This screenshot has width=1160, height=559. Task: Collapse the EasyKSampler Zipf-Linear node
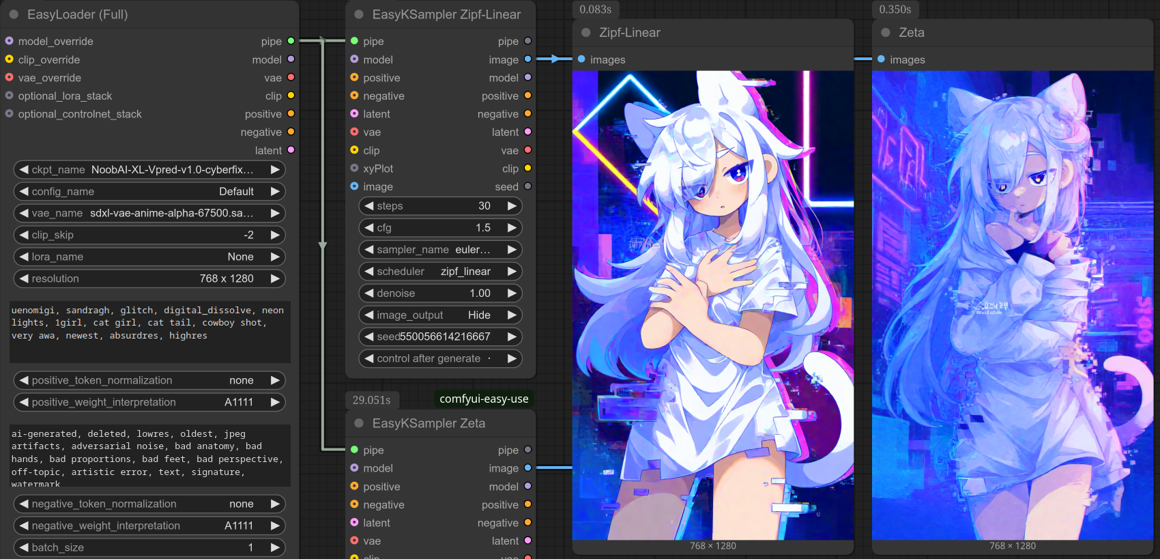point(359,14)
